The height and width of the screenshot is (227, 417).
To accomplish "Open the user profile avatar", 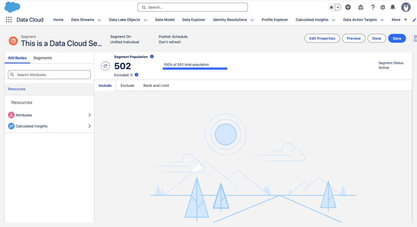I will pyautogui.click(x=406, y=7).
